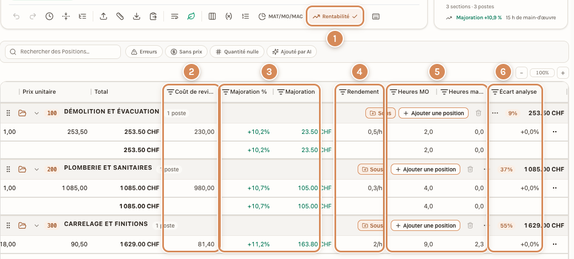The height and width of the screenshot is (259, 574).
Task: Add a position to Plomberie et sanitaires
Action: tap(426, 169)
